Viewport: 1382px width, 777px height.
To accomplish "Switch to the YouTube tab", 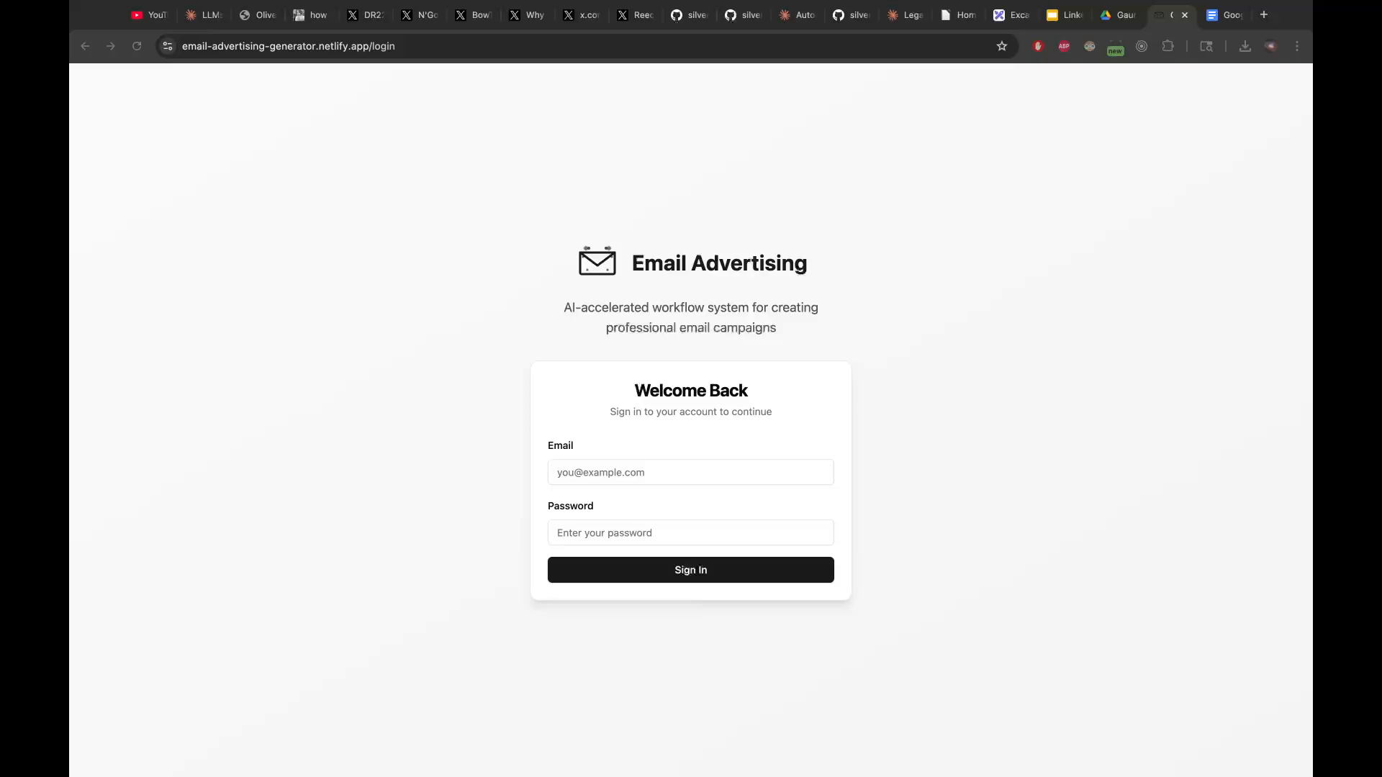I will click(x=148, y=14).
